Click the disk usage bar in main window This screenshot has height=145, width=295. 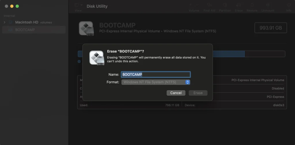(181, 54)
